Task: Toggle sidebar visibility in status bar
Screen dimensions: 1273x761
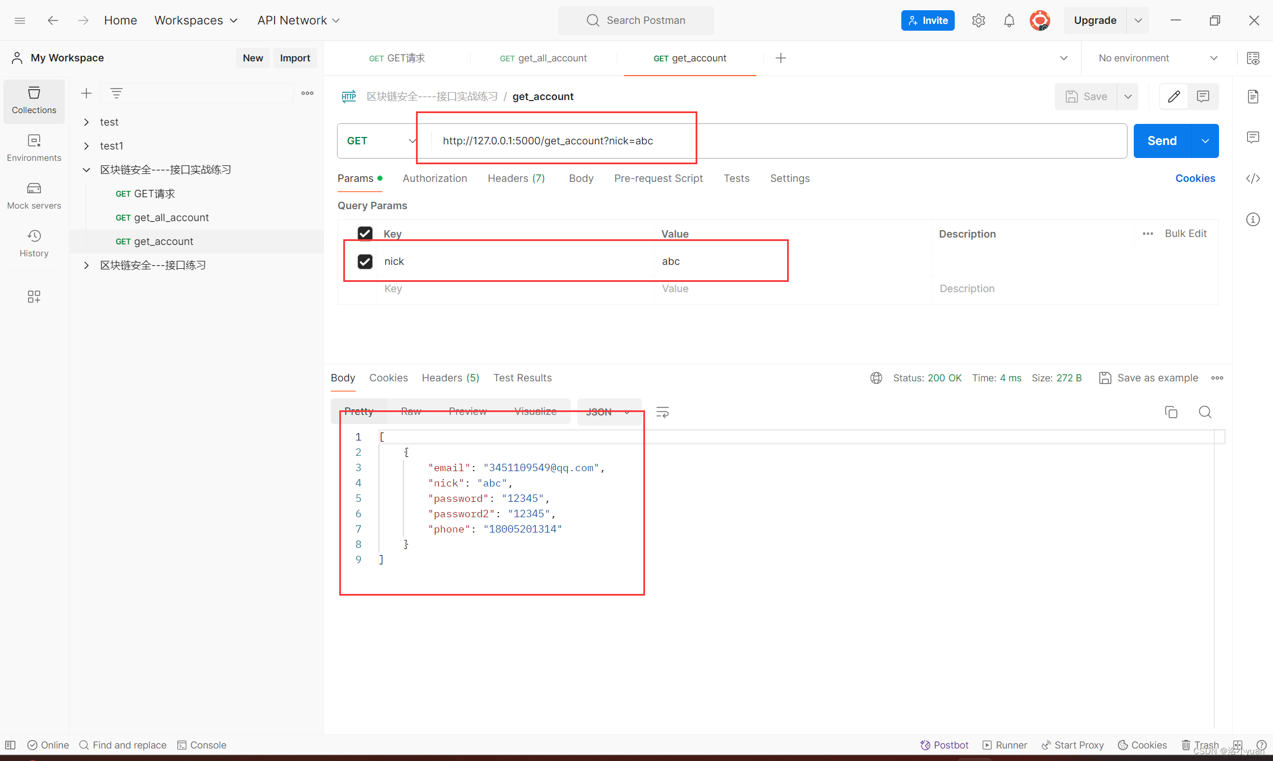Action: 10,745
